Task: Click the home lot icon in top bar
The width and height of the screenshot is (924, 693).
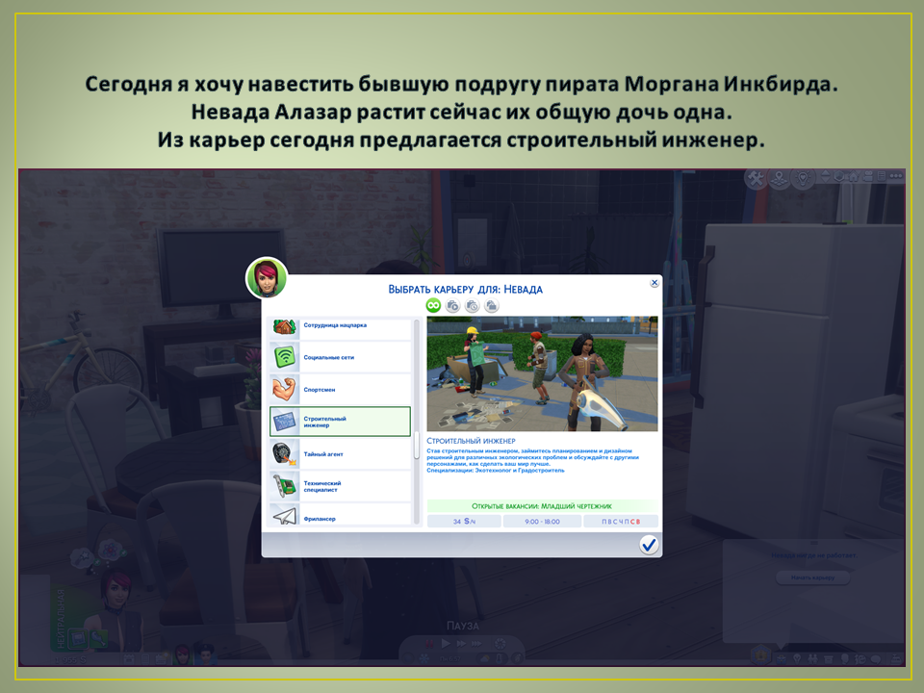Action: pyautogui.click(x=854, y=175)
